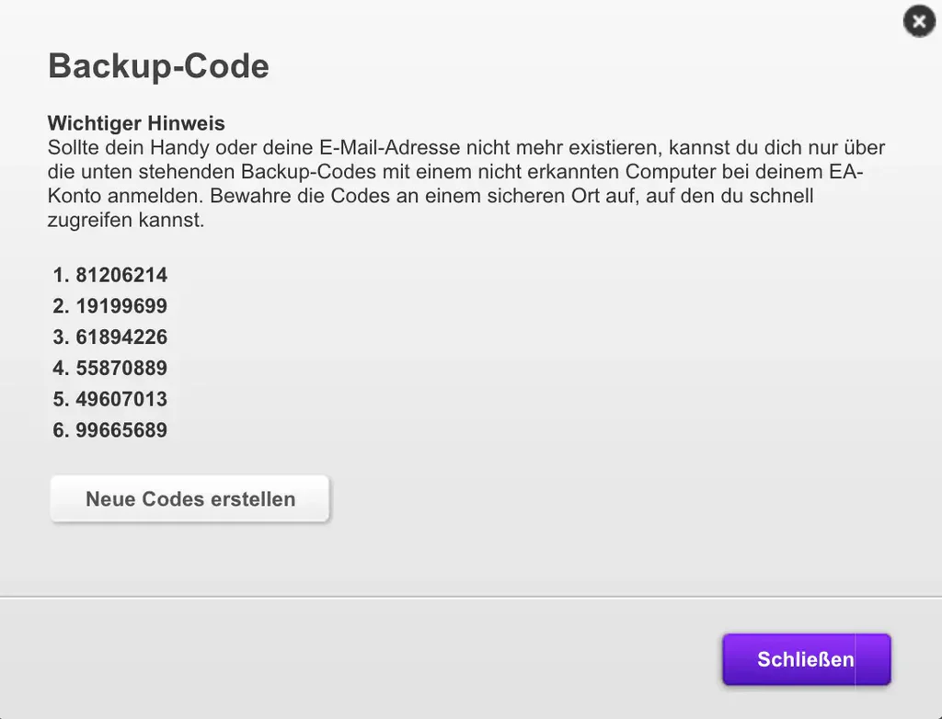
Task: Click the last code 99665689
Action: (121, 430)
